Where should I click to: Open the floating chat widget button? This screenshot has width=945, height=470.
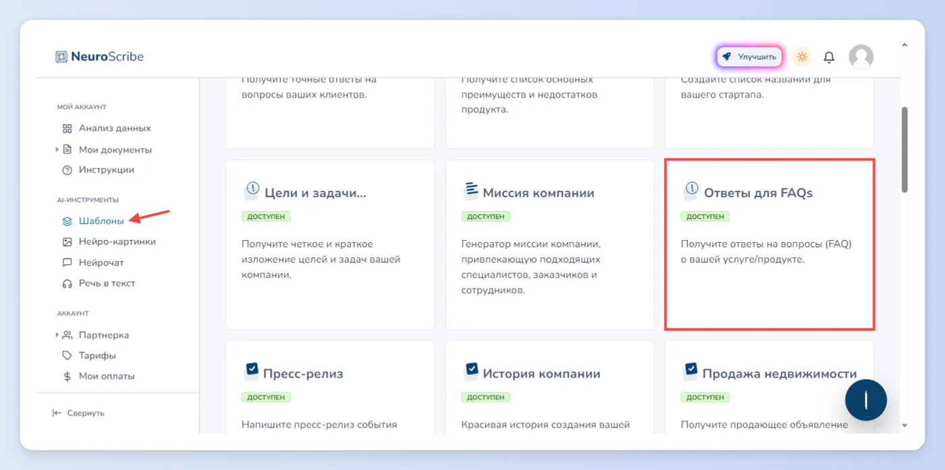(x=865, y=401)
